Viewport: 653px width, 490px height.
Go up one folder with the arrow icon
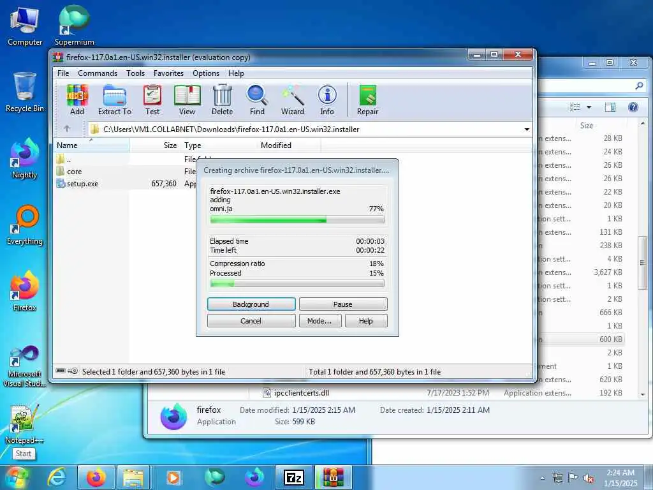point(67,129)
